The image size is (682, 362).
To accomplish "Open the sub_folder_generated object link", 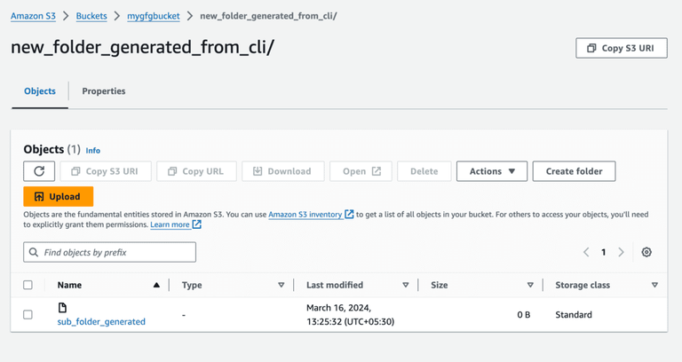I will tap(101, 321).
